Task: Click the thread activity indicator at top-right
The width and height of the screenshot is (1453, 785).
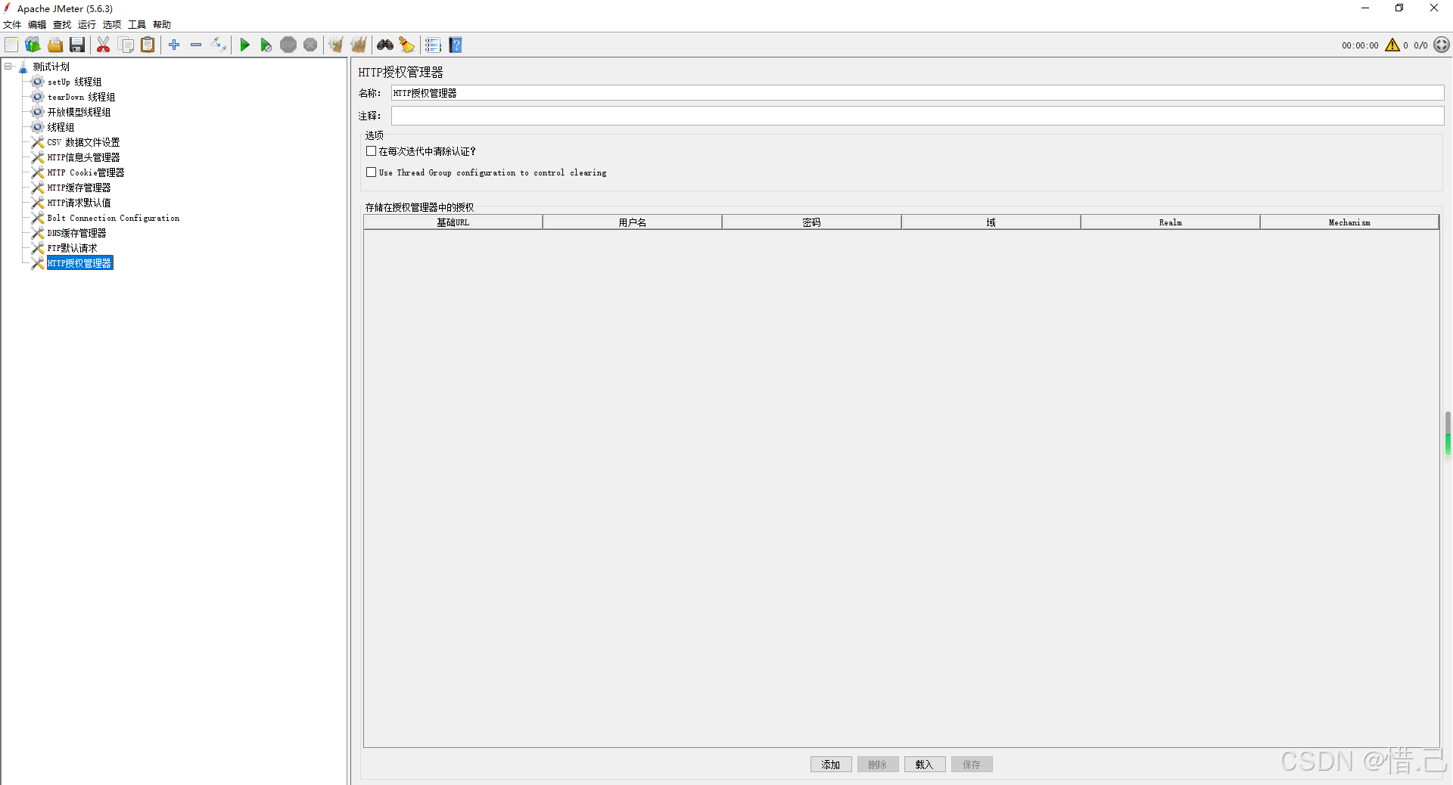Action: pos(1442,45)
